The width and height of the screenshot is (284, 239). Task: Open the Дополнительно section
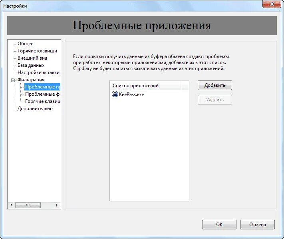coord(35,108)
